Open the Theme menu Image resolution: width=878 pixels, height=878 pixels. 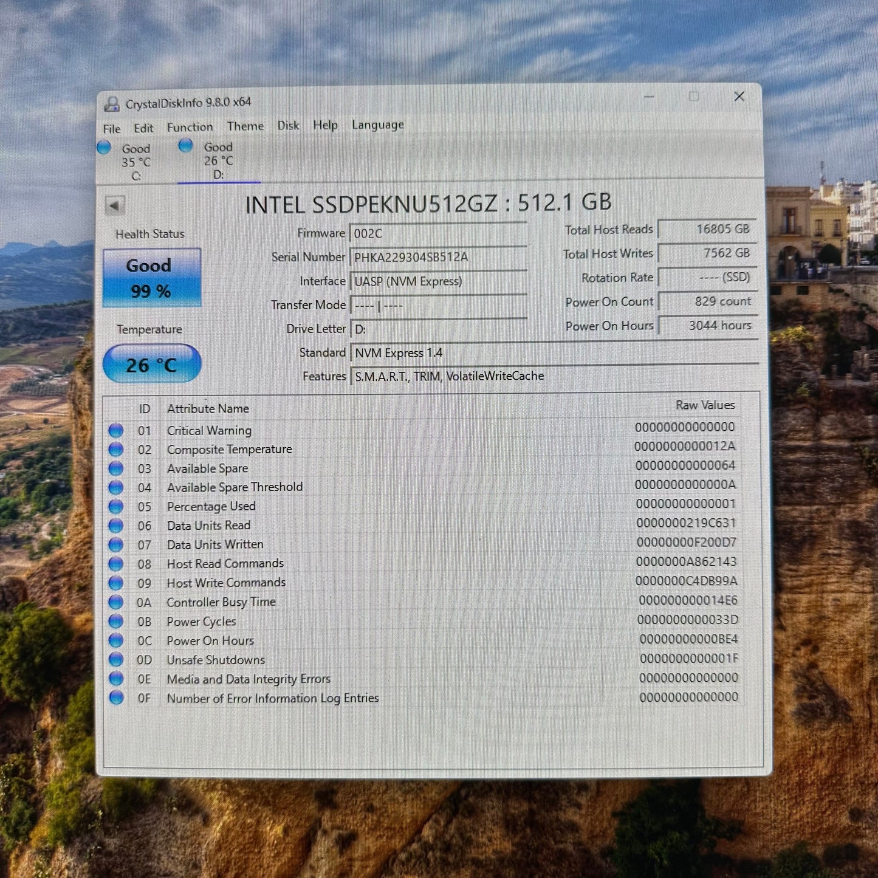pos(245,126)
